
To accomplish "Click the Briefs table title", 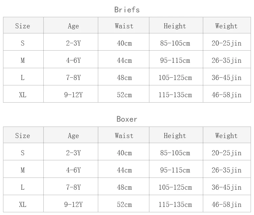I will tap(127, 10).
